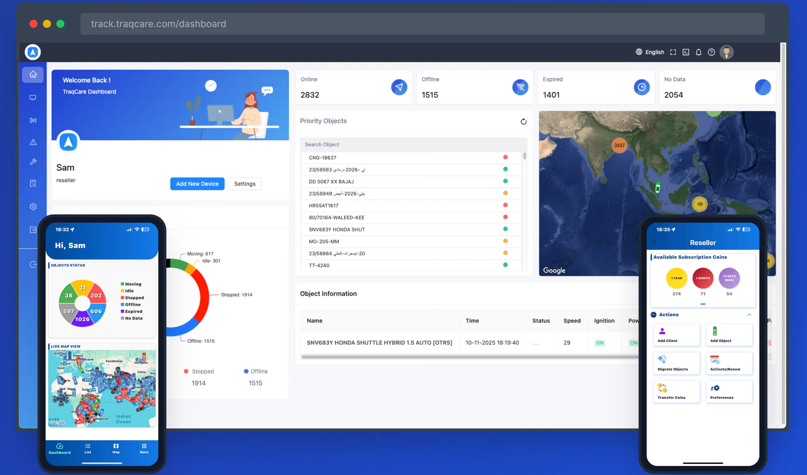
Task: Refresh the Priority Objects list
Action: (x=524, y=121)
